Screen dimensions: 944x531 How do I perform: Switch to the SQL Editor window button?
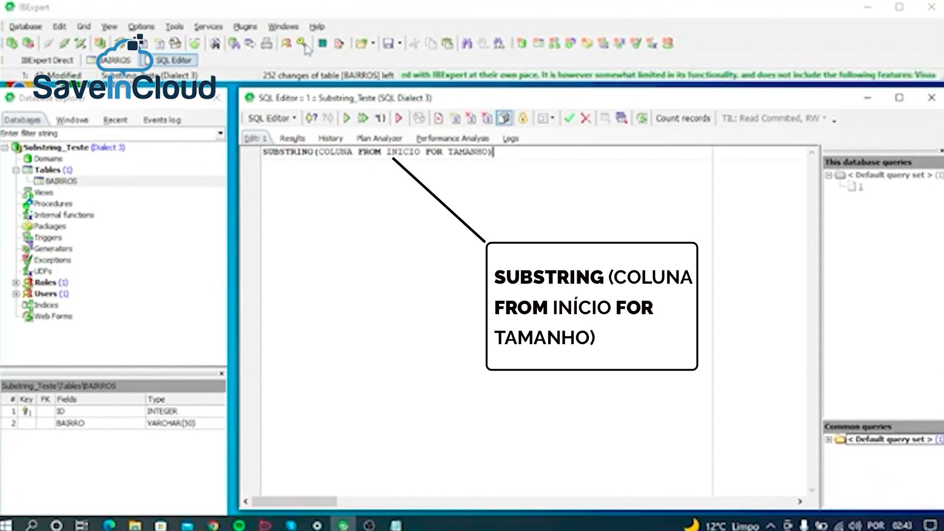pyautogui.click(x=169, y=60)
